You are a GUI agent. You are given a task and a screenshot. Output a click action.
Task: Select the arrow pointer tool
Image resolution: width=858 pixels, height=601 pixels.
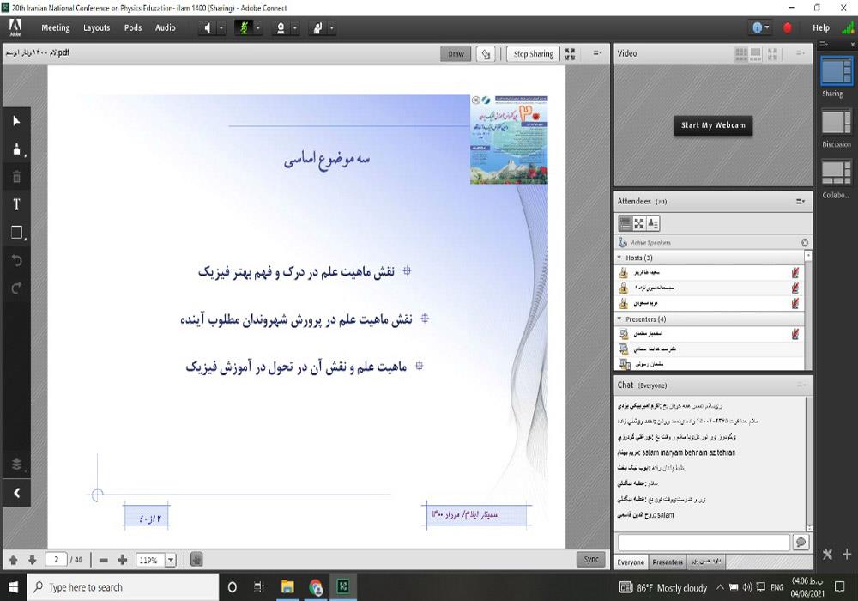(15, 121)
